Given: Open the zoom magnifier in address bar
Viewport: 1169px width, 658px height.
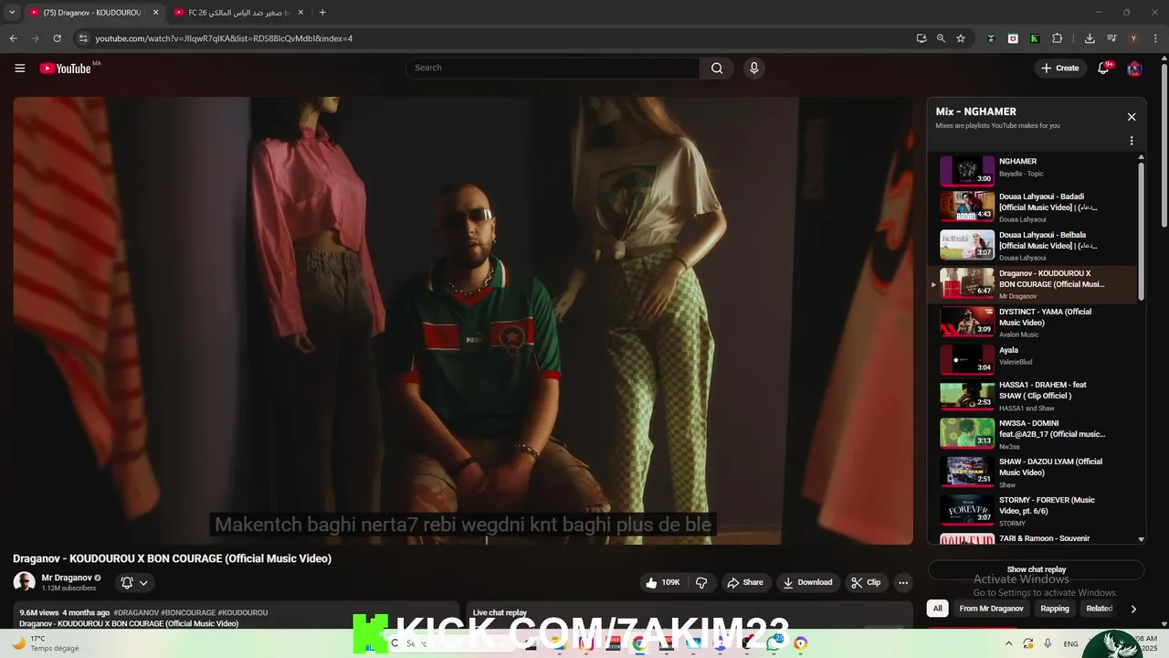Looking at the screenshot, I should (941, 38).
